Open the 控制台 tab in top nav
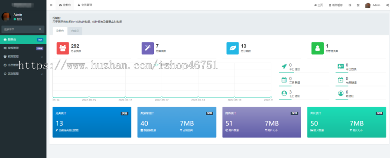Screen dimensions: 390x158 [65, 5]
